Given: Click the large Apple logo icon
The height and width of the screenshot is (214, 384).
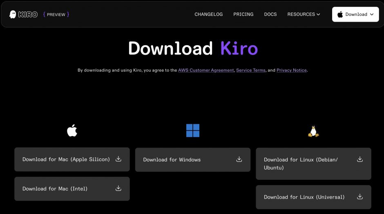Looking at the screenshot, I should [x=72, y=130].
